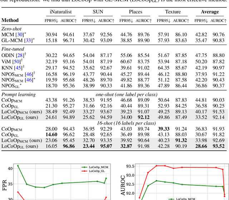Screen dimensions: 229x200
Task: Click the bold Average column header
Action: 210,12
